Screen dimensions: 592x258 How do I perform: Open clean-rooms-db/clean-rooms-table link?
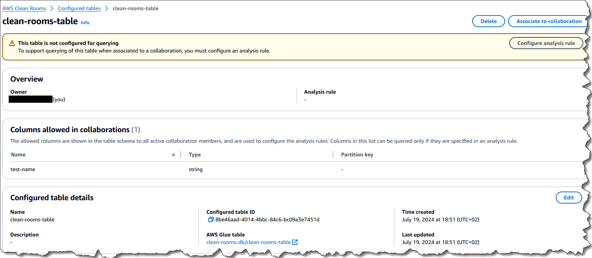248,242
